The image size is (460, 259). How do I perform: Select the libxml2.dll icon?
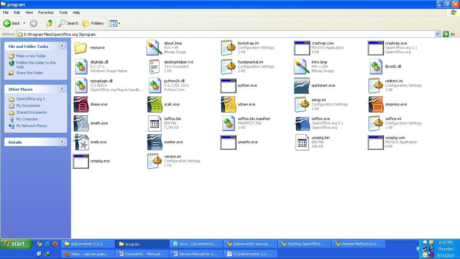click(376, 67)
